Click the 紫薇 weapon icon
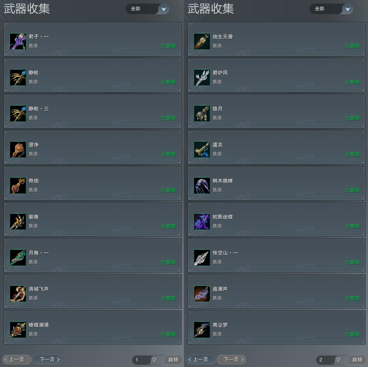Viewport: 368px width, 367px height. click(18, 222)
